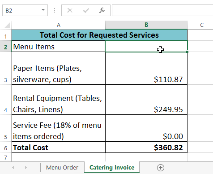Select row 3 header
213x174 pixels.
pyautogui.click(x=5, y=68)
